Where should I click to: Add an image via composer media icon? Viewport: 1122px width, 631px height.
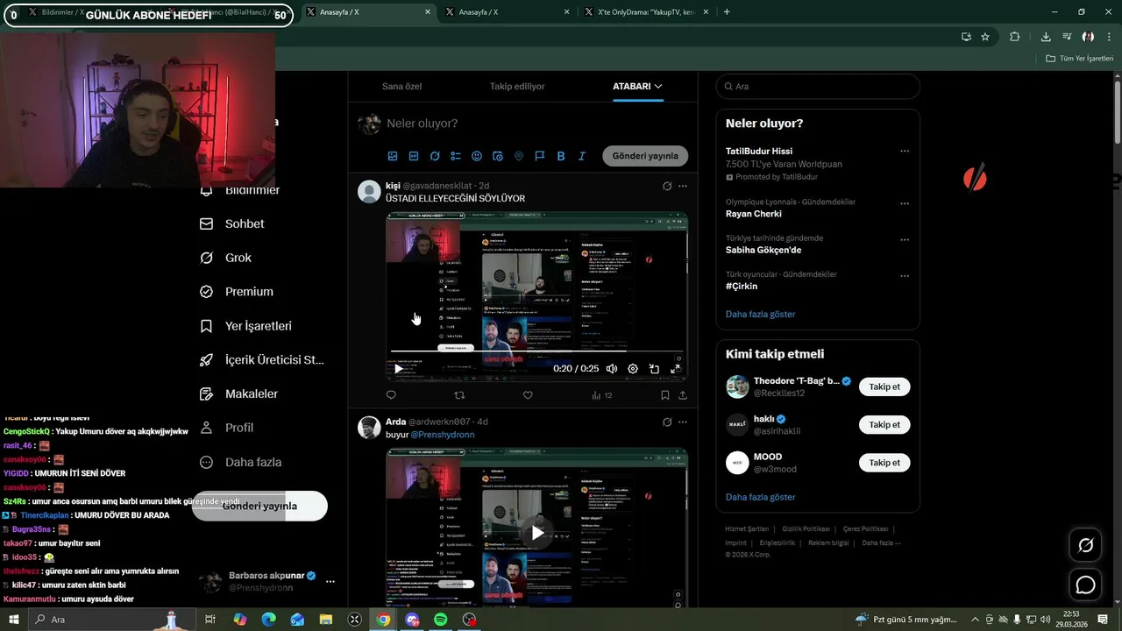click(x=393, y=156)
